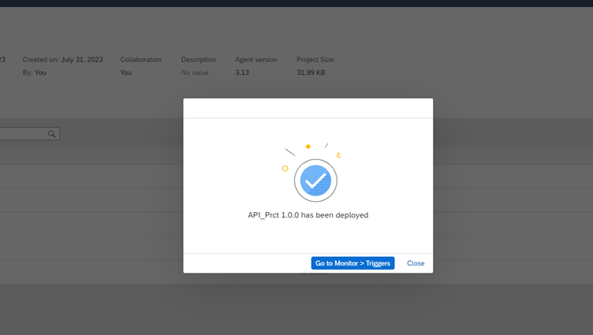Click the Agent version label
Viewport: 593px width, 335px height.
coord(256,60)
